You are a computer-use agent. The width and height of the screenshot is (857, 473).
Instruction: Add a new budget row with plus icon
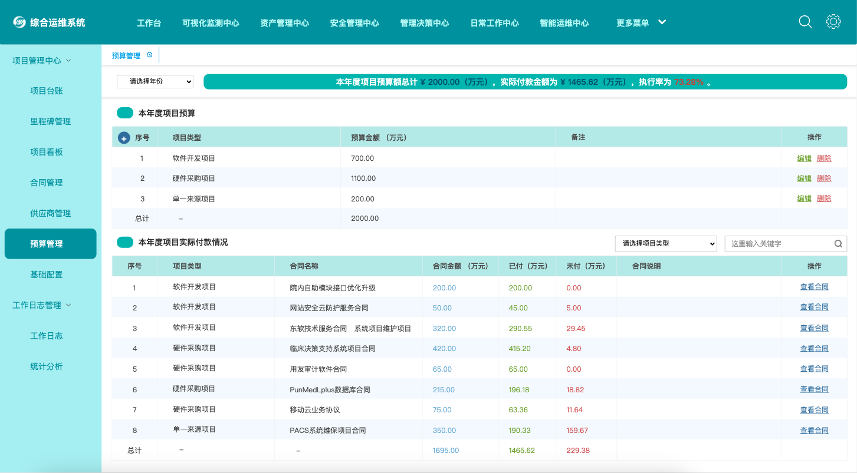124,138
